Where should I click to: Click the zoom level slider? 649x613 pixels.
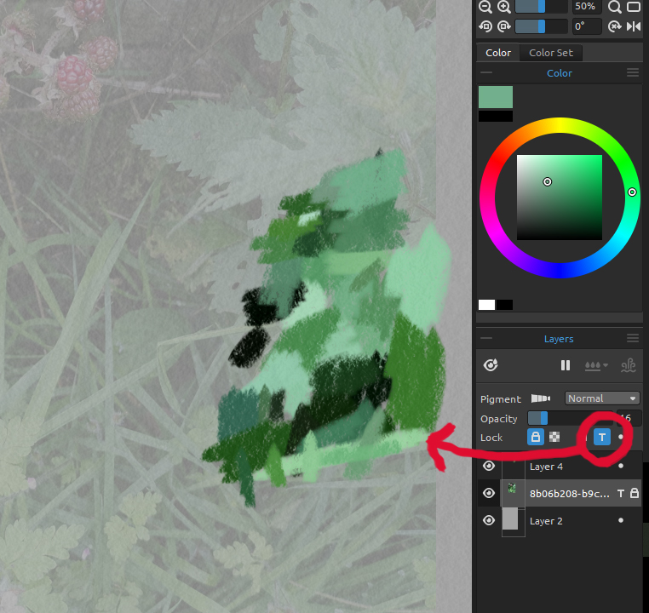[541, 7]
